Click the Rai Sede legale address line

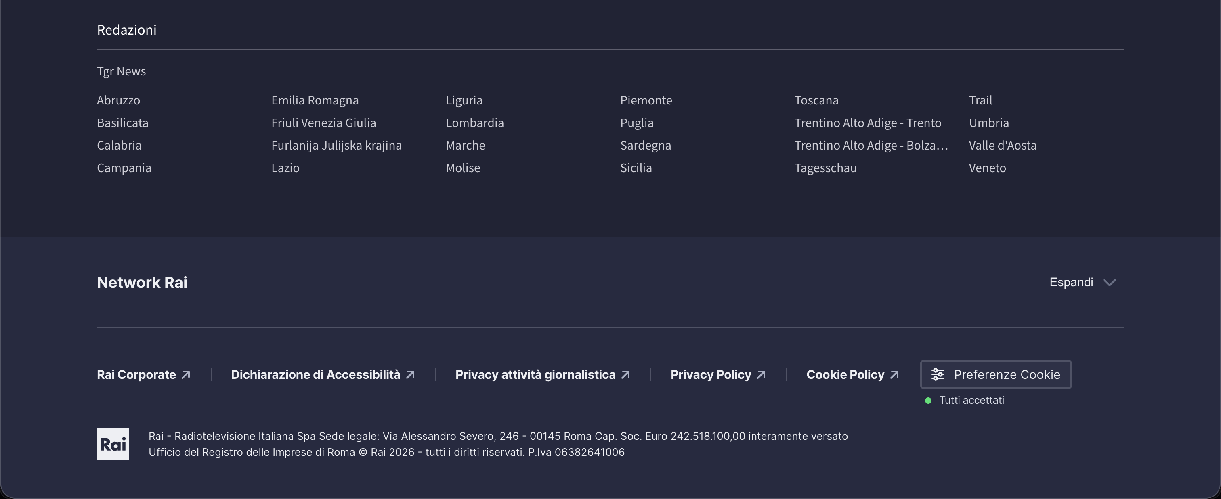[498, 436]
